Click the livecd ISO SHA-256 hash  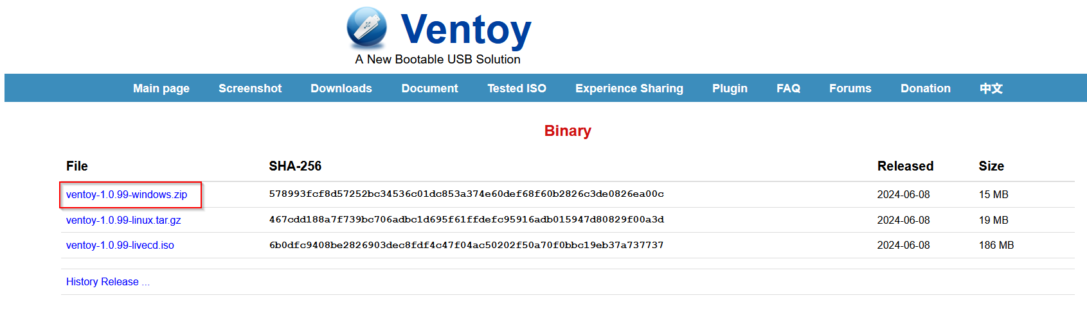click(466, 246)
